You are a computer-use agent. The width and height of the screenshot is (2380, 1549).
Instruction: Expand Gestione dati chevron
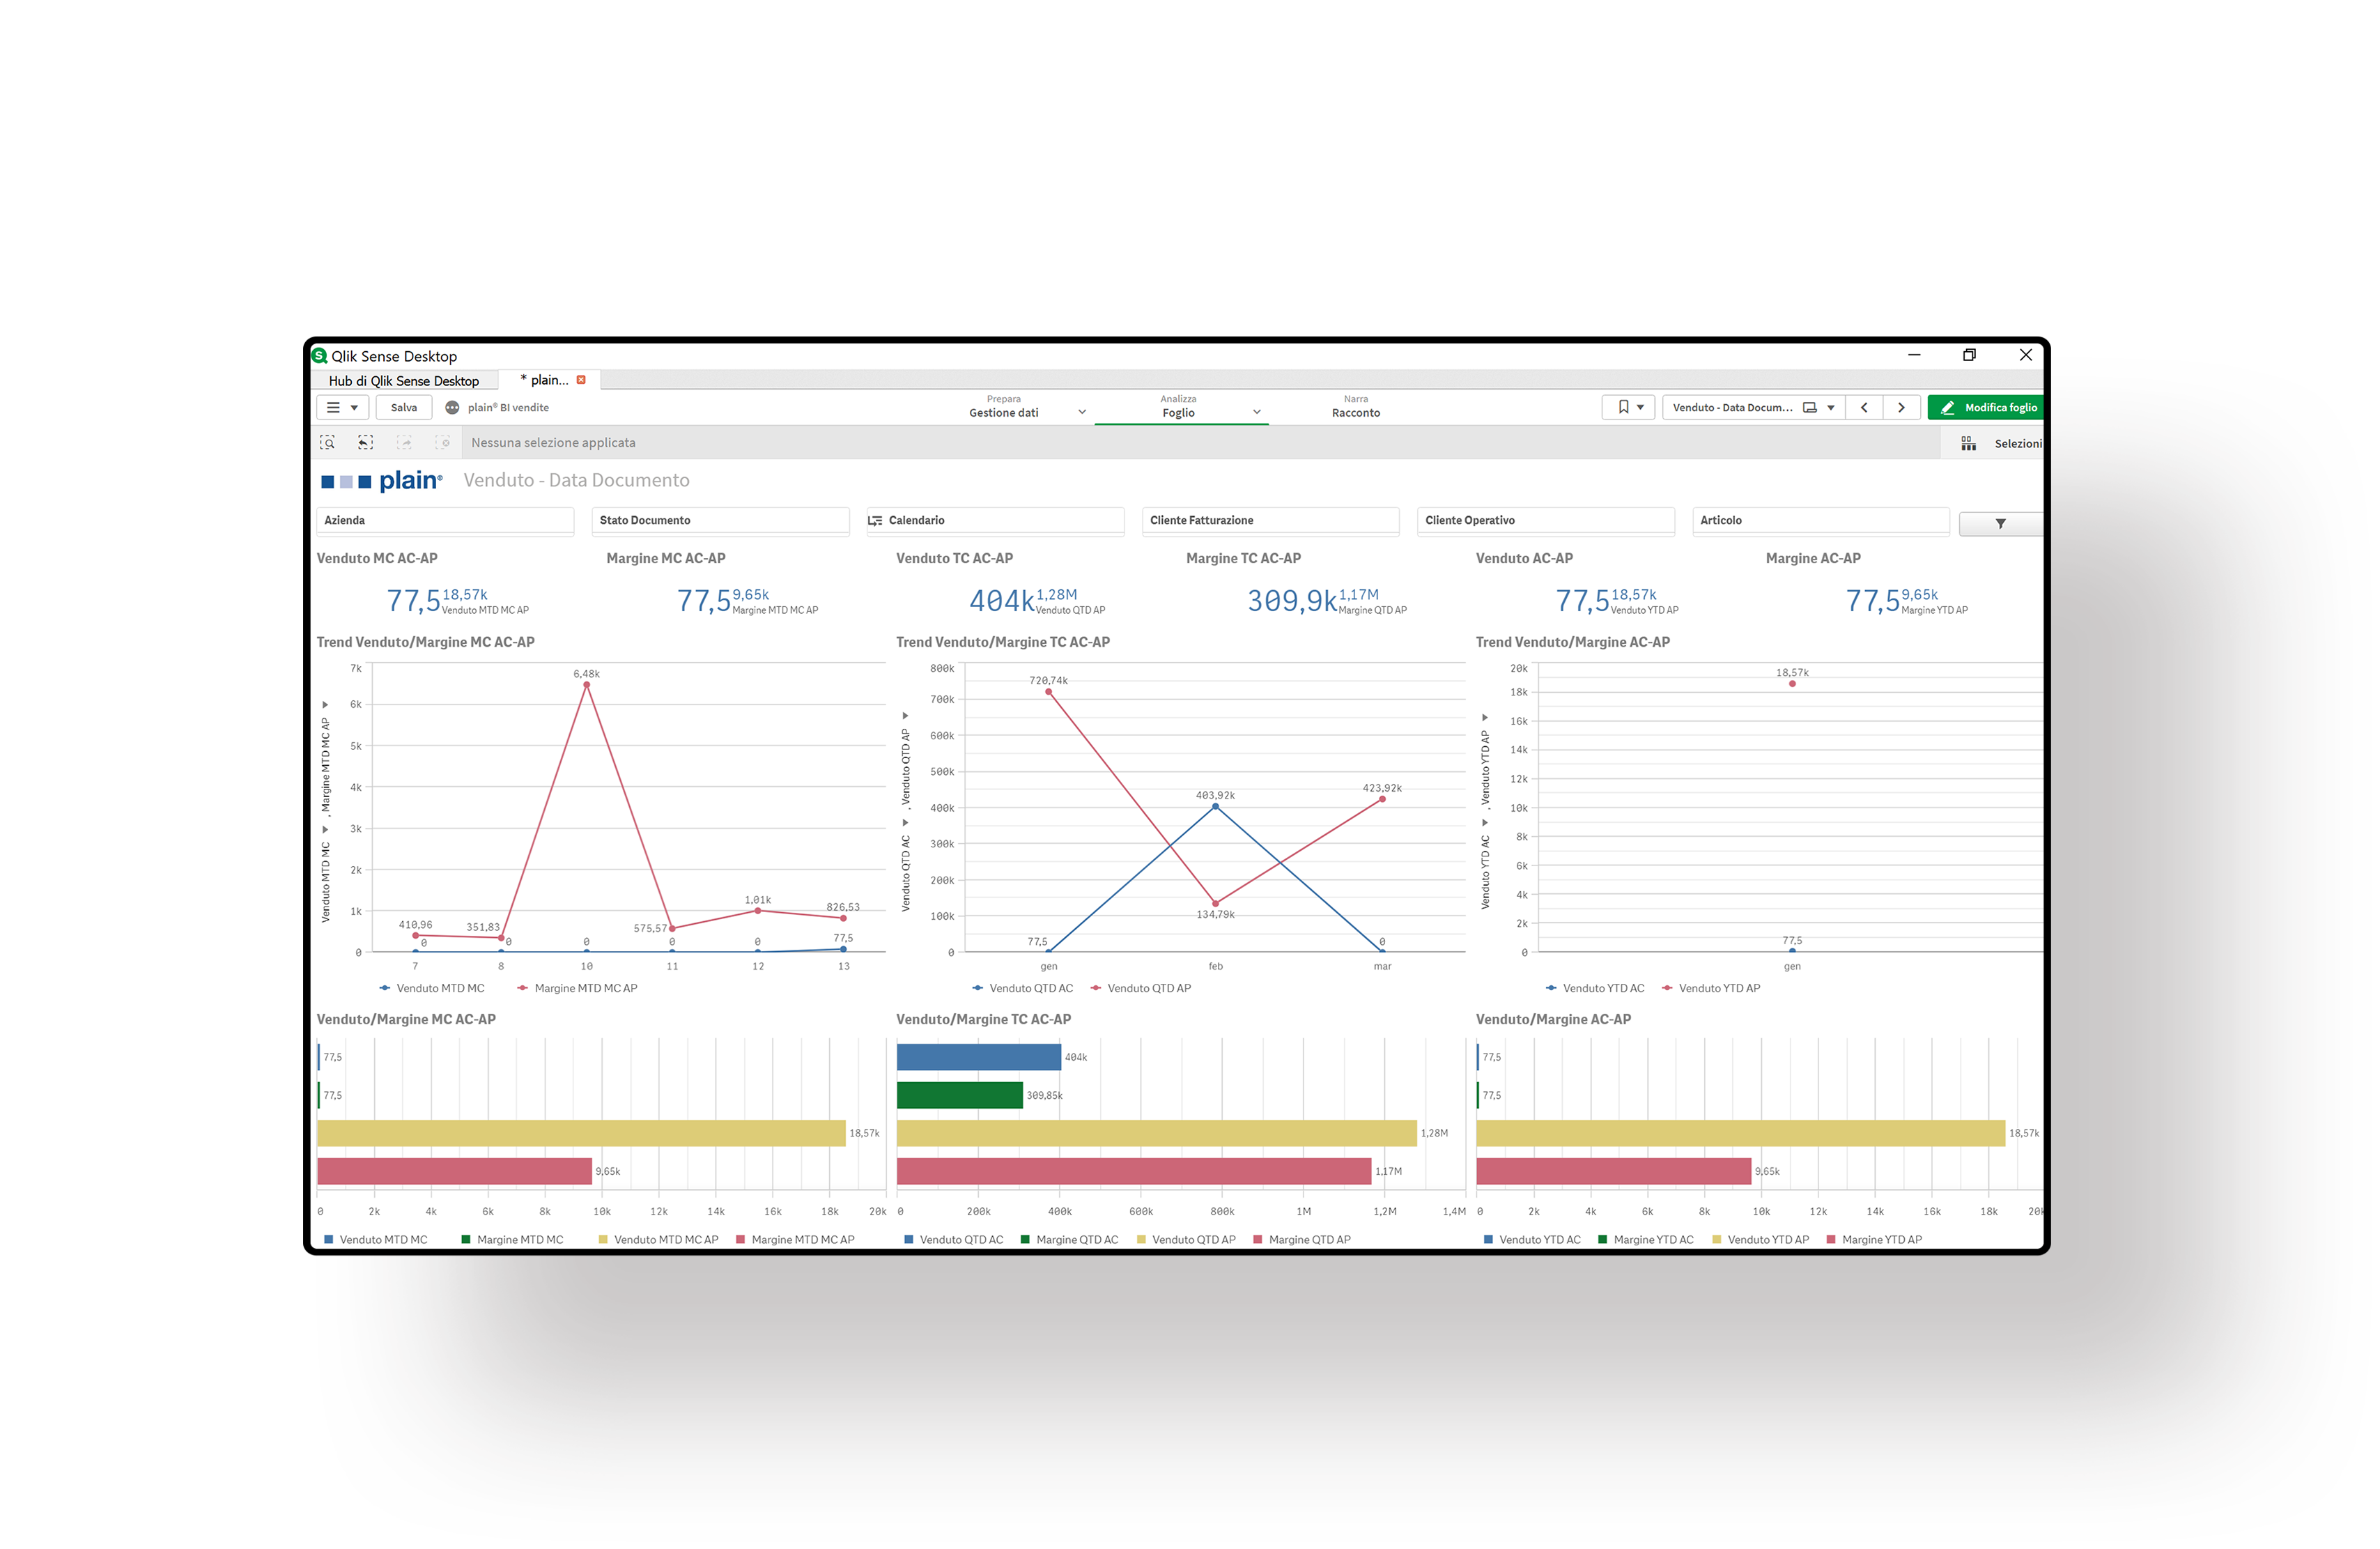[1082, 412]
